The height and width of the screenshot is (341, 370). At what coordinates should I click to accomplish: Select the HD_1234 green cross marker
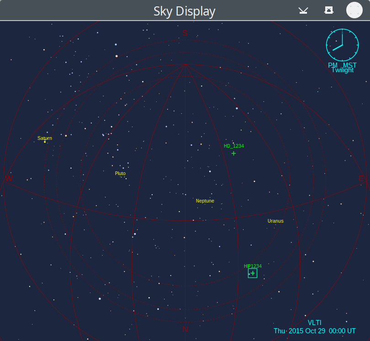(233, 154)
